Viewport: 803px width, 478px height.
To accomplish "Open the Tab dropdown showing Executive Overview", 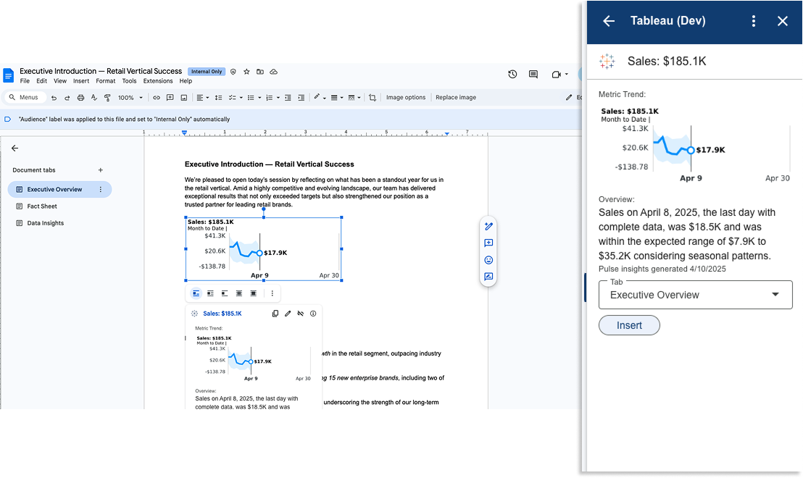I will click(x=695, y=295).
